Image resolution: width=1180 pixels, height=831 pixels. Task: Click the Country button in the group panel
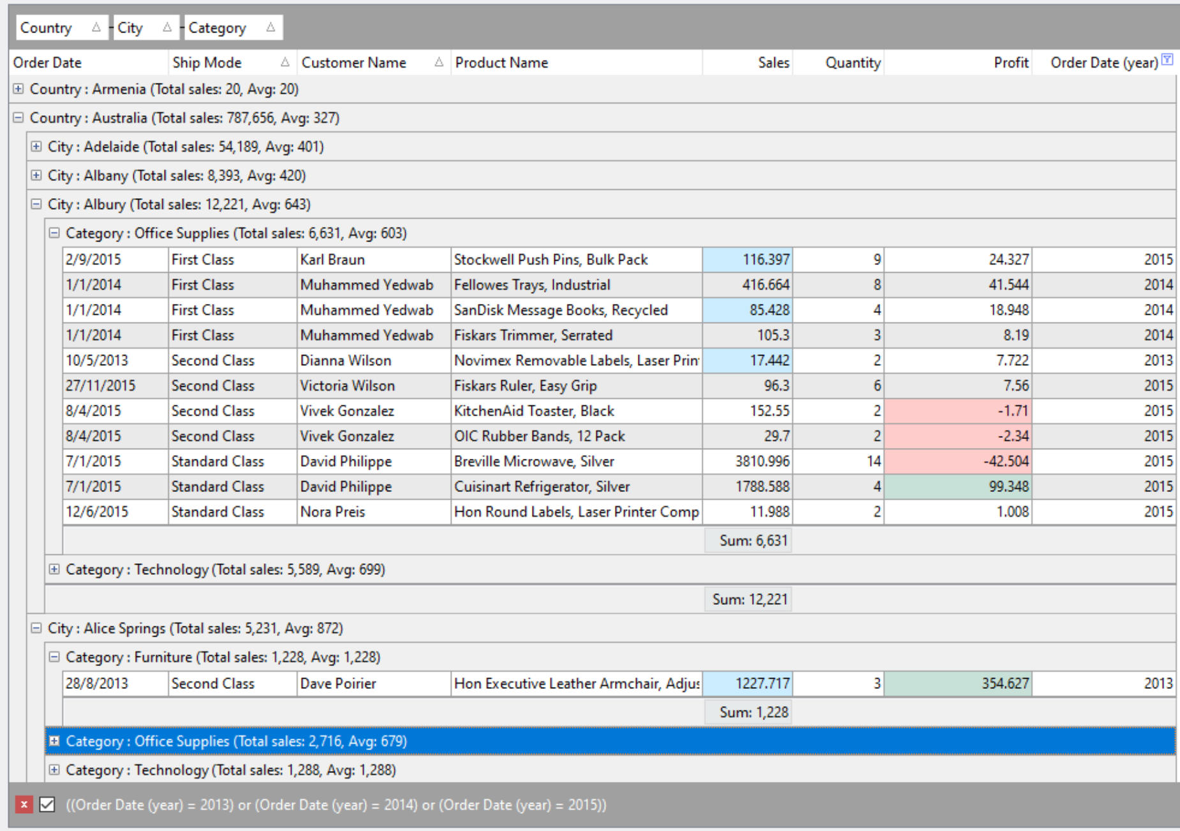point(45,27)
